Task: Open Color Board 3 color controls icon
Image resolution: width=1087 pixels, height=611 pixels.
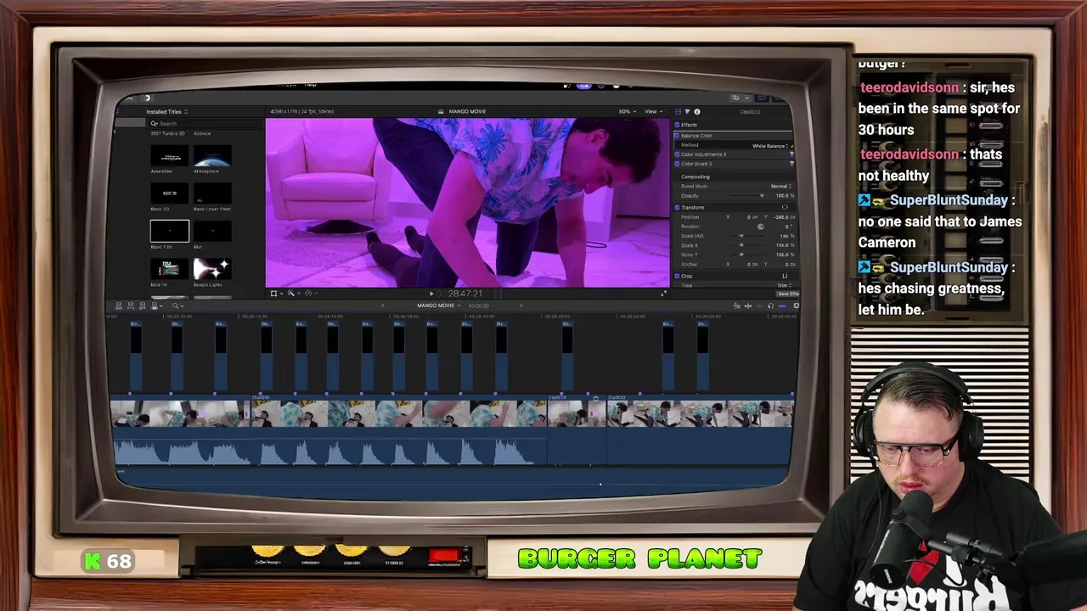Action: tap(791, 164)
